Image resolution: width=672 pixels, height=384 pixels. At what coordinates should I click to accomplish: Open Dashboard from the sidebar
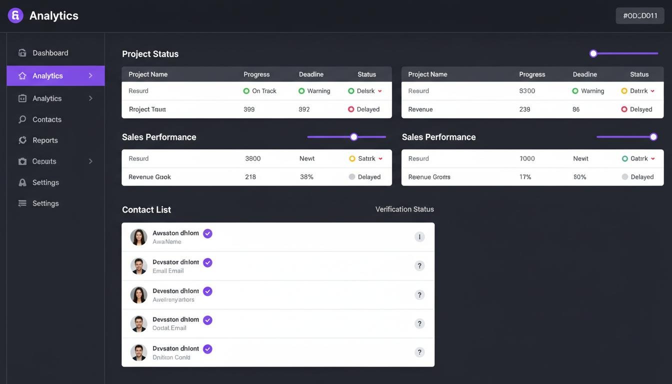click(x=55, y=53)
